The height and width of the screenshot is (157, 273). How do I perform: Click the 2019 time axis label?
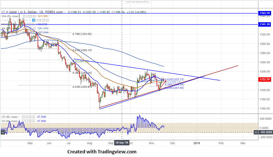click(197, 143)
